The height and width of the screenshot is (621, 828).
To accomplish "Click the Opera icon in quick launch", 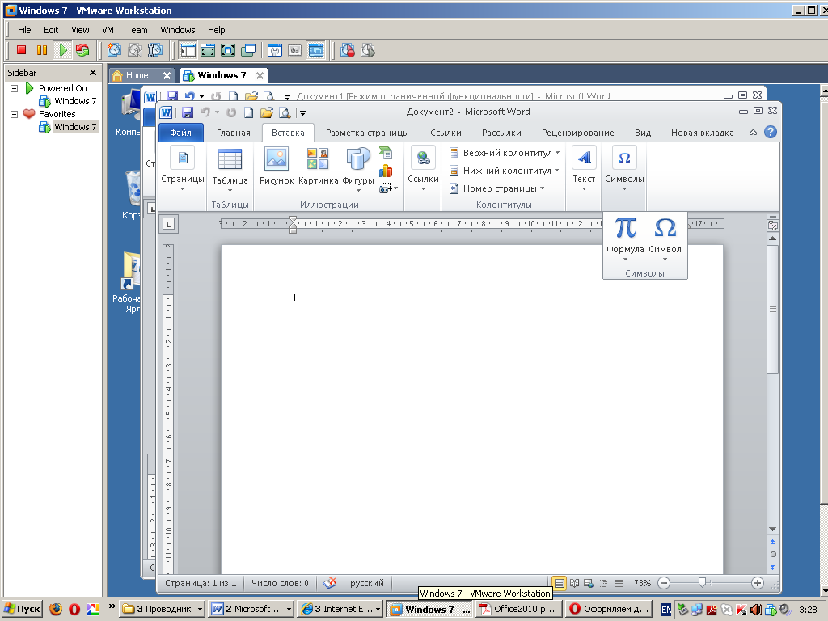I will tap(74, 609).
